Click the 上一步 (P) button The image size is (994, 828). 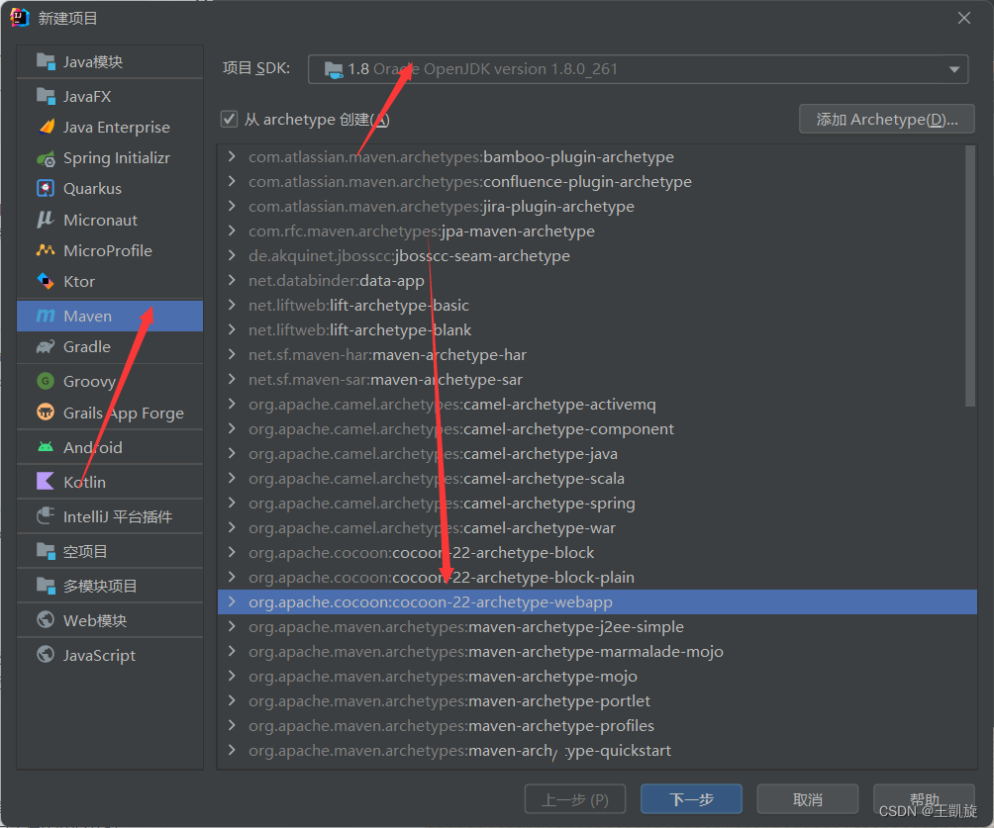[575, 799]
